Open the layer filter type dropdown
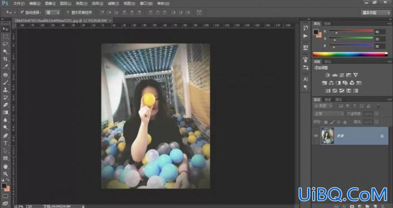 click(323, 106)
